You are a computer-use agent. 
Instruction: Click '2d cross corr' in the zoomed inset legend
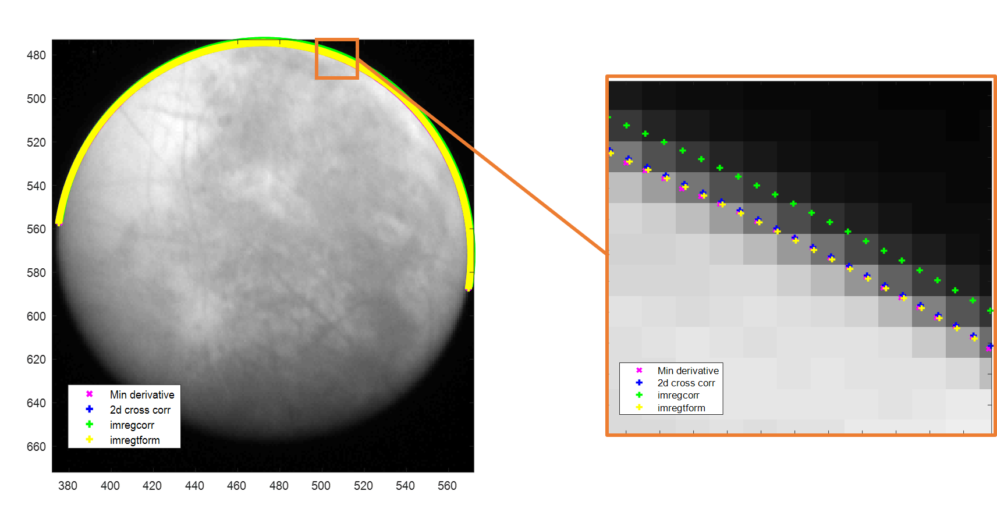(x=686, y=383)
